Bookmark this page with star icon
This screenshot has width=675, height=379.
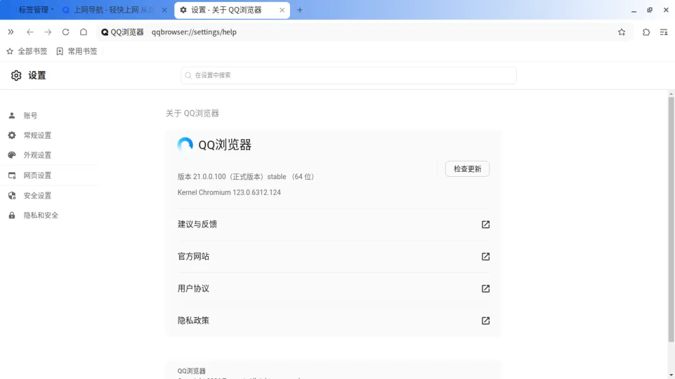(622, 32)
